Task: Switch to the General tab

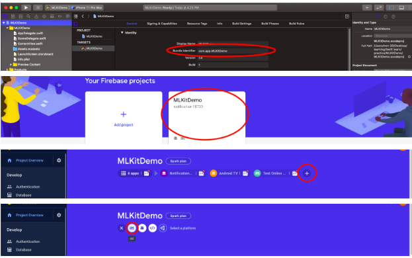Action: point(132,24)
